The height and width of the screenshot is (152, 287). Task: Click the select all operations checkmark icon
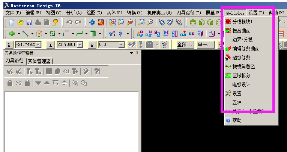point(10,71)
